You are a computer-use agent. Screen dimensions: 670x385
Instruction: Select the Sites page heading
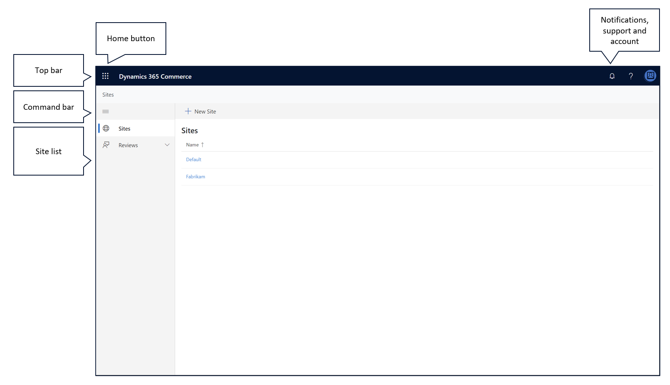coord(189,130)
